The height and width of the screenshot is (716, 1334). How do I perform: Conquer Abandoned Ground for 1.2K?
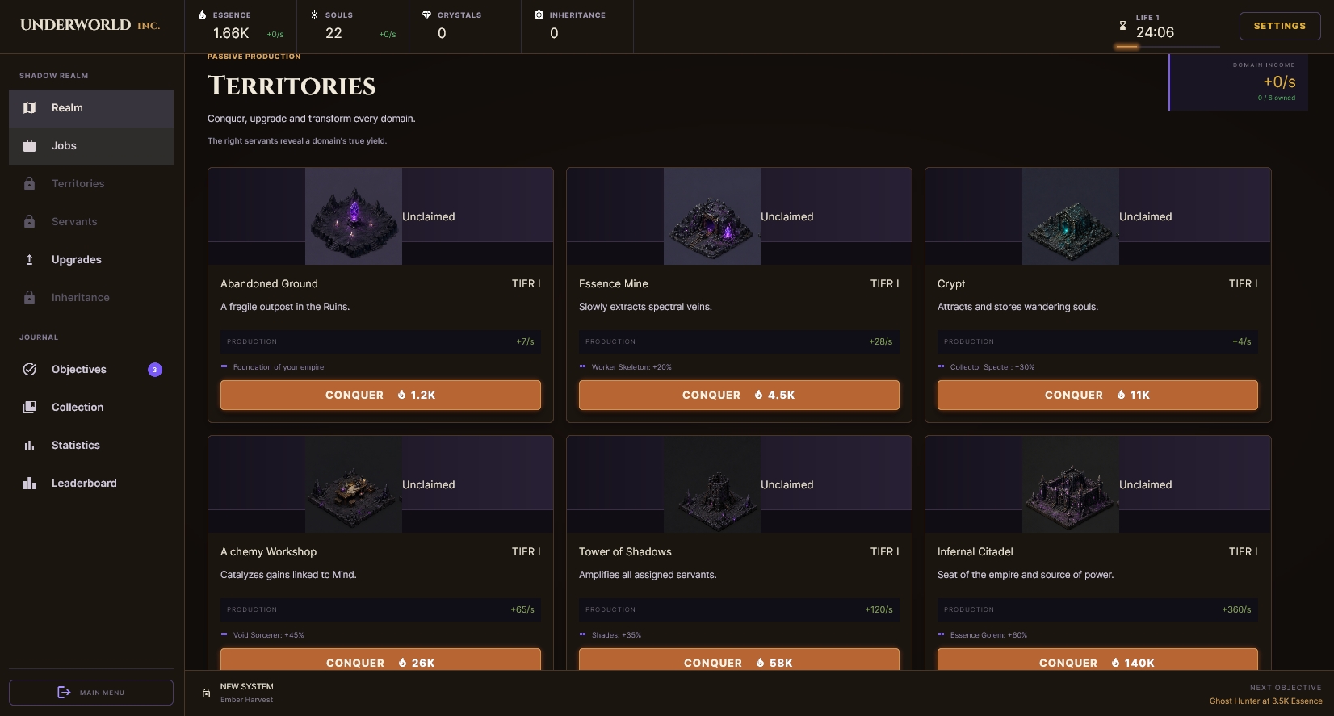380,396
